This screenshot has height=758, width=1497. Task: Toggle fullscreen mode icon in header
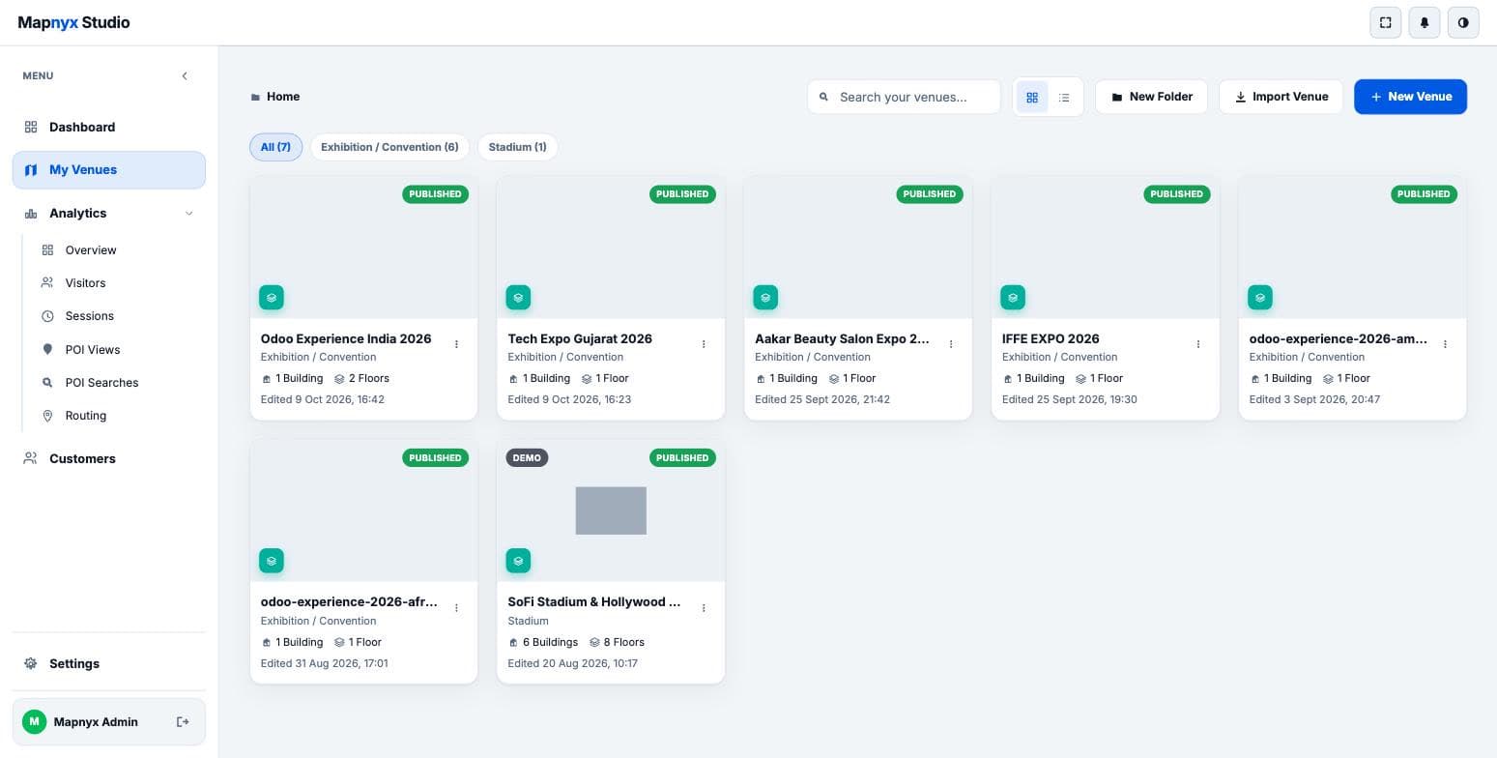(1385, 22)
